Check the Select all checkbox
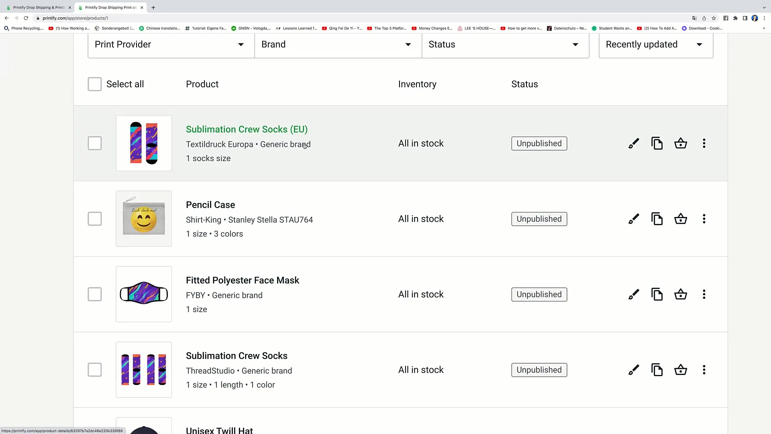Viewport: 771px width, 434px height. [x=95, y=84]
